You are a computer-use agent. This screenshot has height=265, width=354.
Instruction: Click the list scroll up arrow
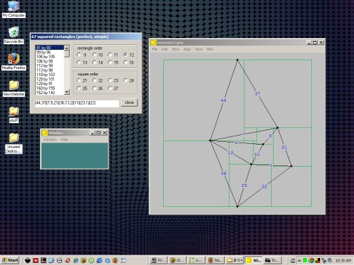click(66, 48)
